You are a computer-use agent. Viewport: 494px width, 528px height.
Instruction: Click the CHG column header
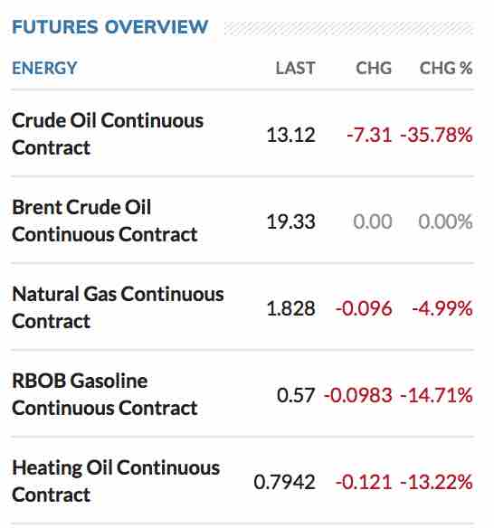[x=374, y=68]
